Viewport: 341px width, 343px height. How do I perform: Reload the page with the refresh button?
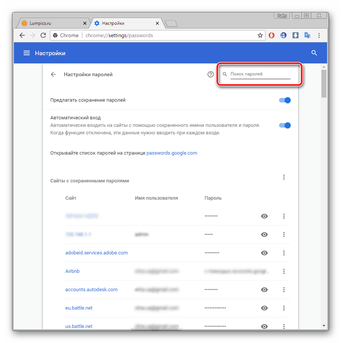click(x=43, y=35)
